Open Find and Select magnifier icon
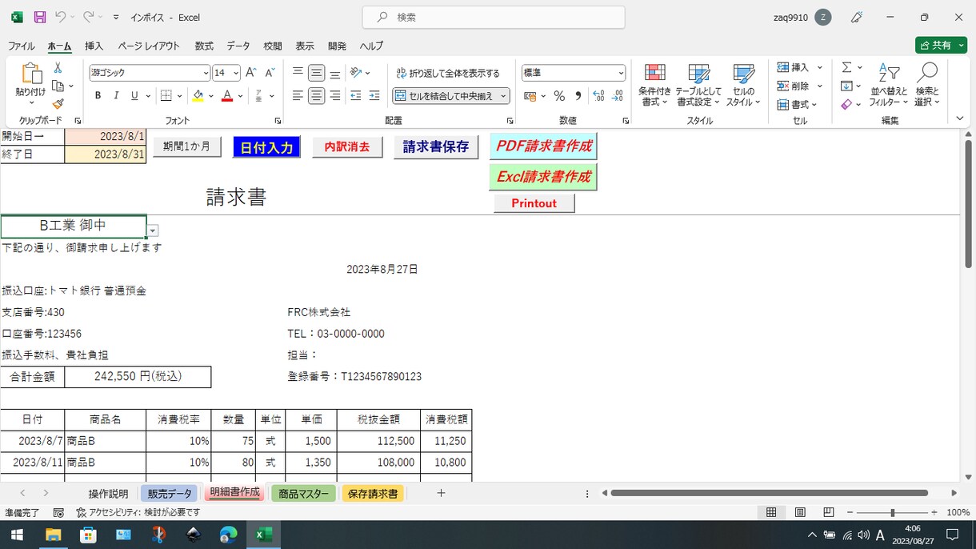This screenshot has height=549, width=976. point(927,74)
